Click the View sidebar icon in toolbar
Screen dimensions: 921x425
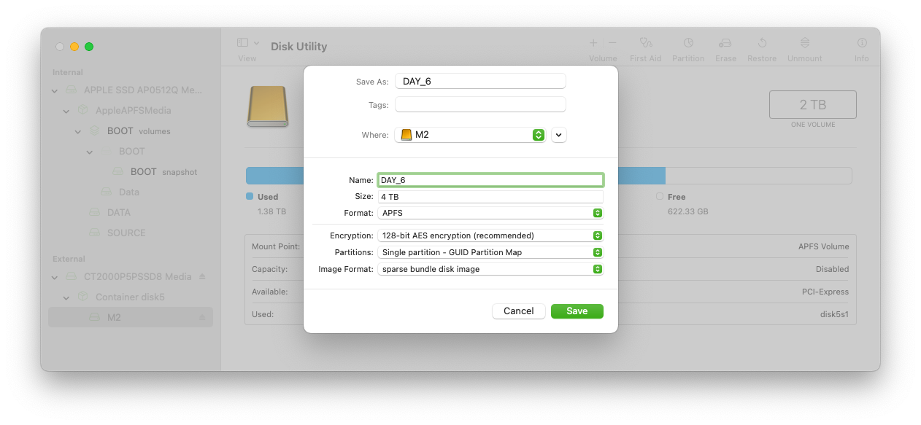click(243, 43)
